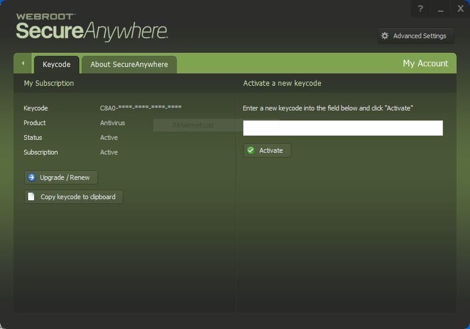Click the blue arrow Upgrade icon
This screenshot has width=470, height=329.
pyautogui.click(x=32, y=177)
